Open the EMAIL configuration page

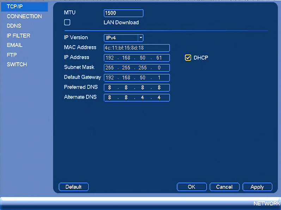(x=15, y=45)
